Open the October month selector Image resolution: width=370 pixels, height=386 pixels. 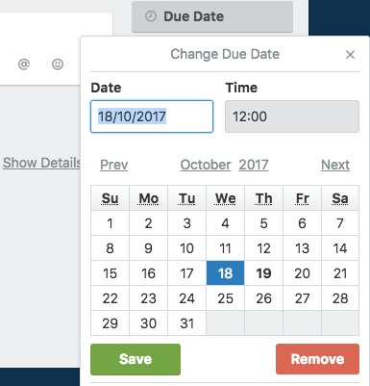[206, 165]
